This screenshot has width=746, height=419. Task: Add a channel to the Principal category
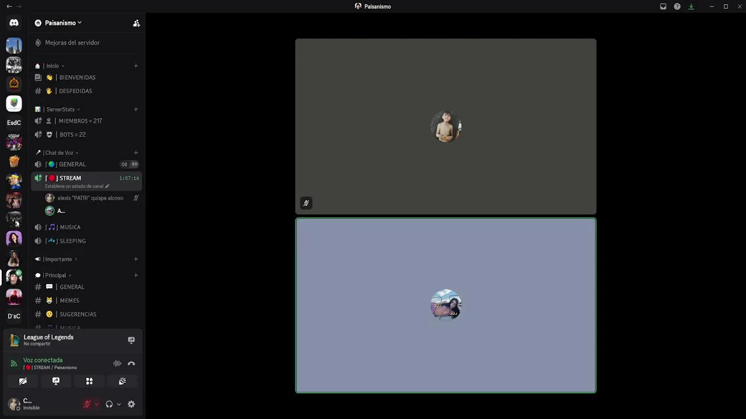(x=136, y=275)
